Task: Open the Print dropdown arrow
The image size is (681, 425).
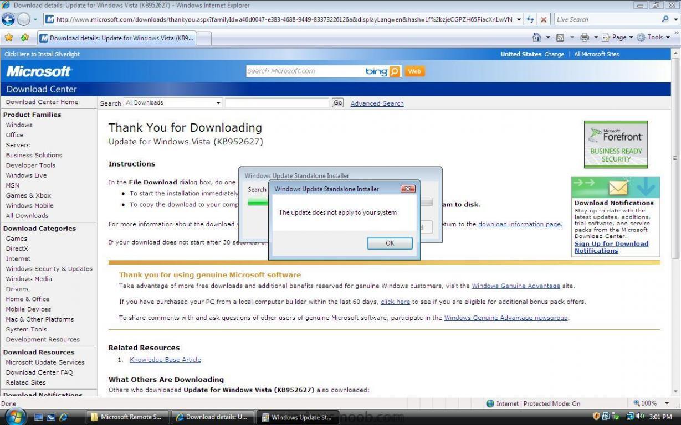Action: tap(596, 38)
